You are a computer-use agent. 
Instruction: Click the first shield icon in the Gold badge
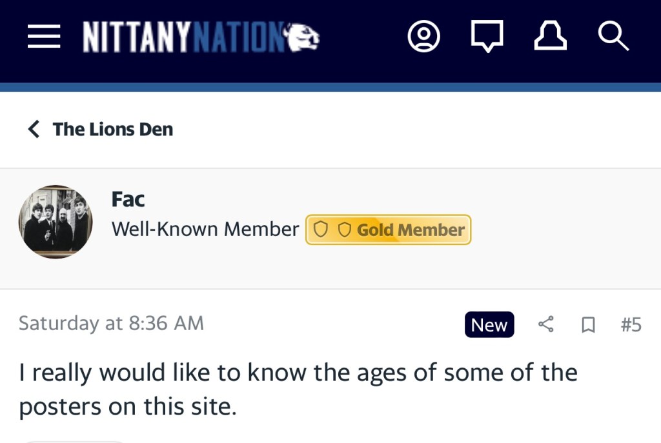click(321, 230)
